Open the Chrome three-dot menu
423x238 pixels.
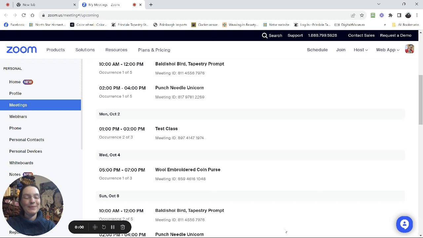[417, 15]
